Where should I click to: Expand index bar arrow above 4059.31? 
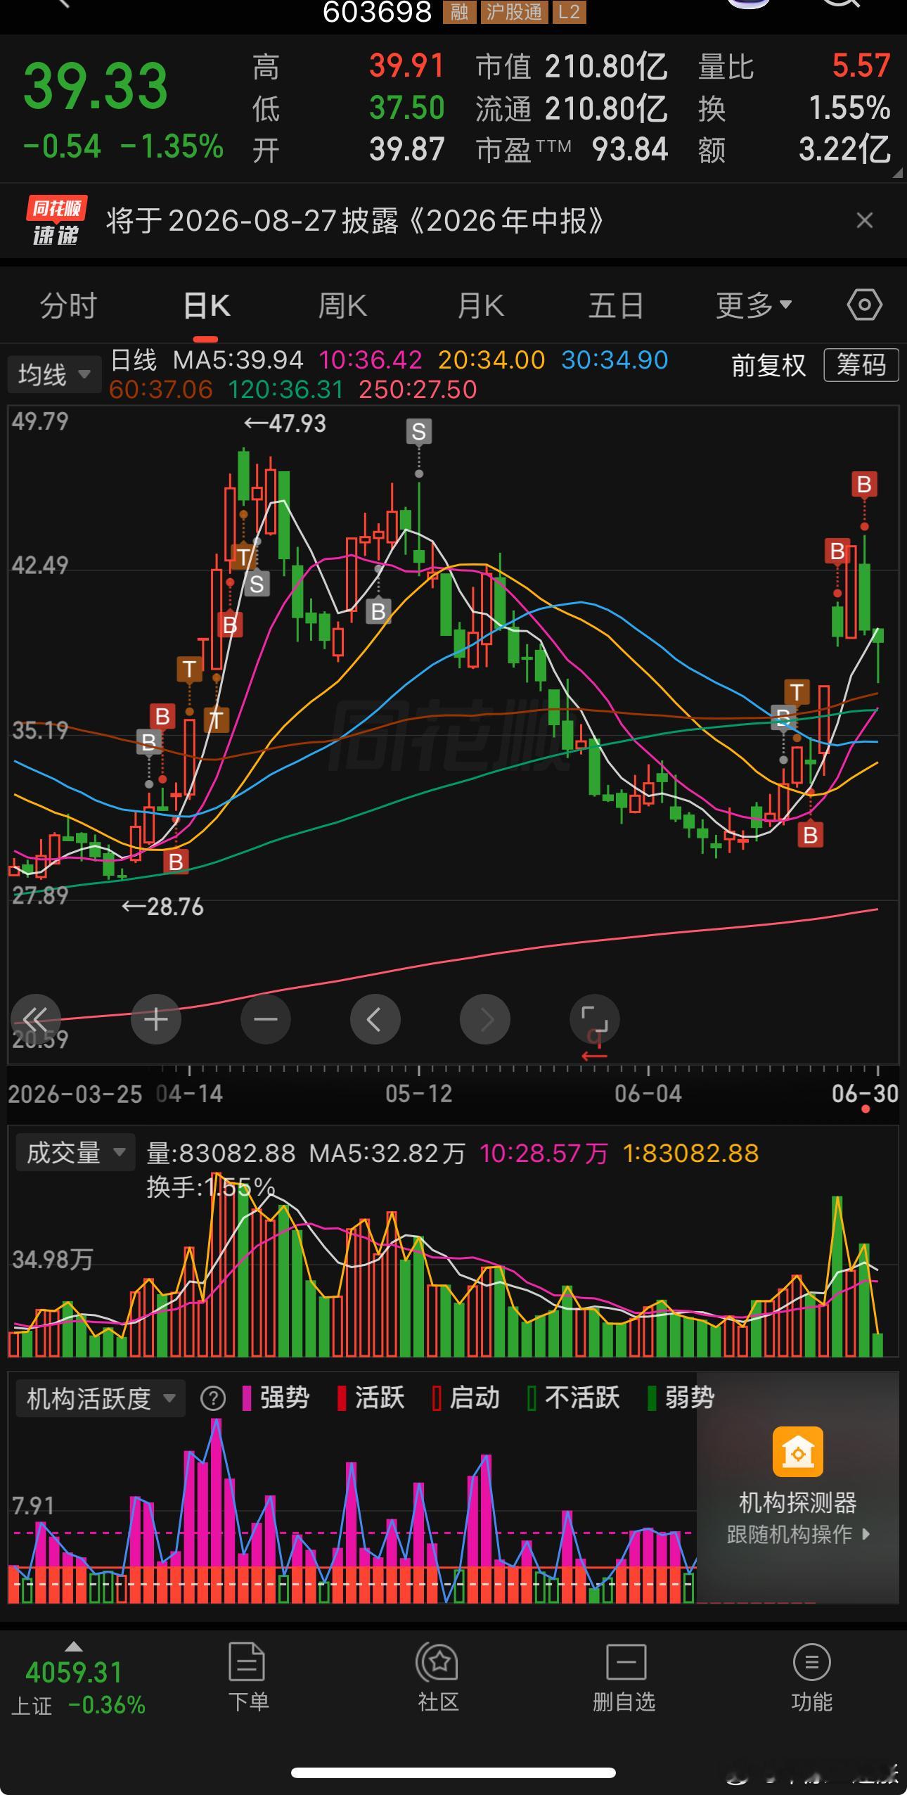74,1647
